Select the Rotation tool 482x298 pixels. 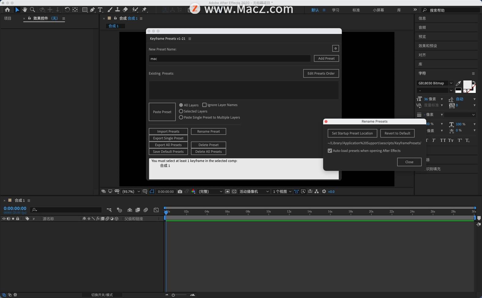coord(67,10)
